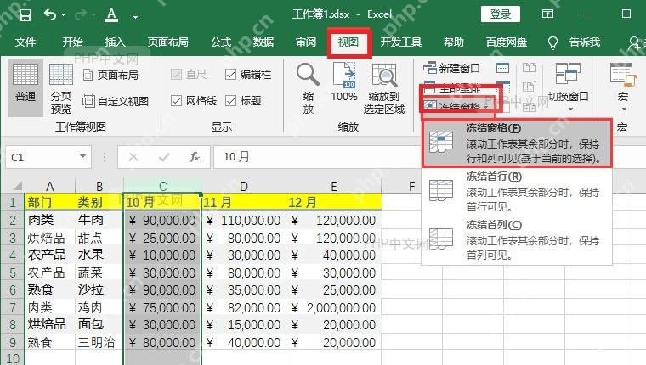Click the 自定义视图 custom views button
Screen dimensions: 646x365
pos(116,101)
